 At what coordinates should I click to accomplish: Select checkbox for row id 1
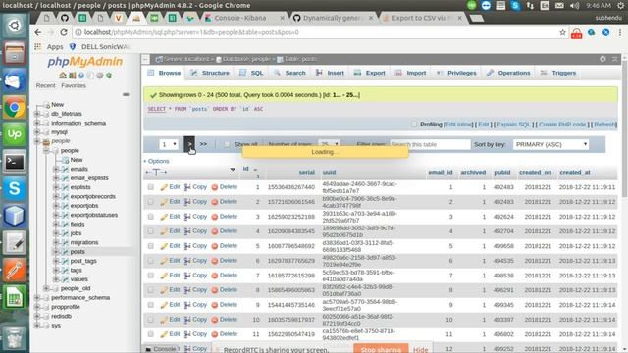(x=150, y=187)
